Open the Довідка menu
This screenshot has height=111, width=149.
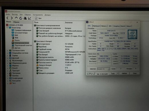point(48,15)
